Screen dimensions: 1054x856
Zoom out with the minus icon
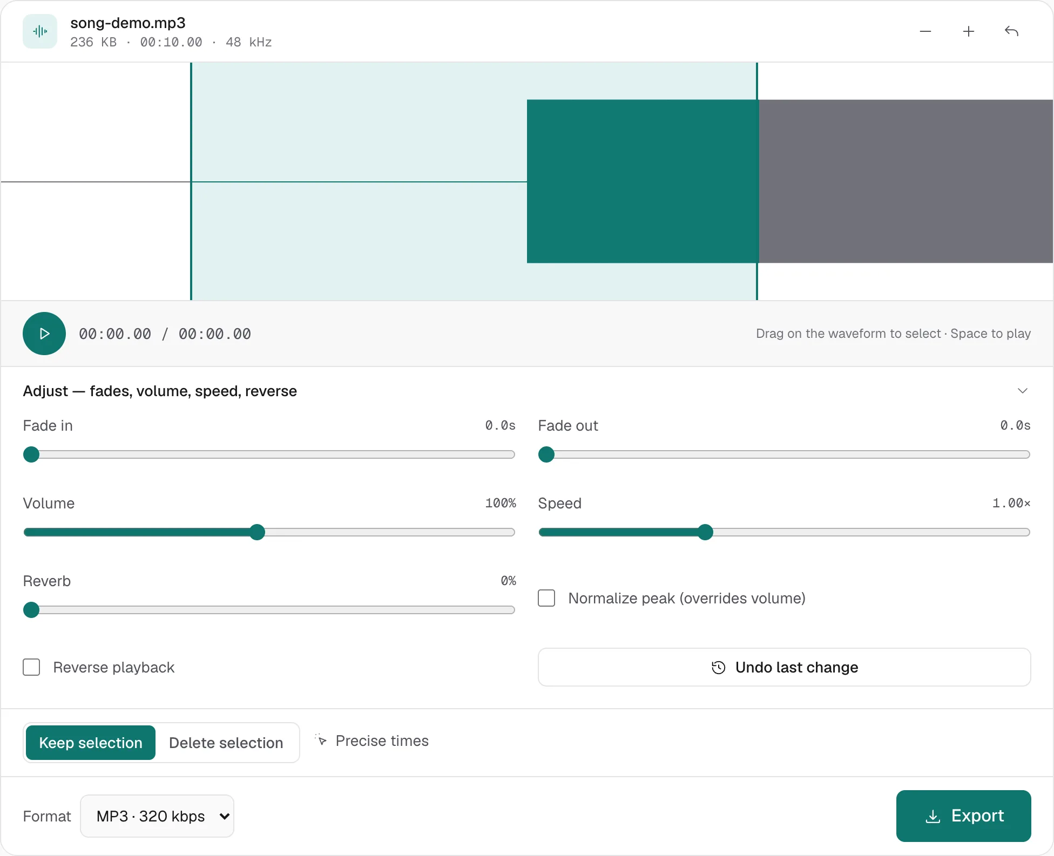click(925, 31)
